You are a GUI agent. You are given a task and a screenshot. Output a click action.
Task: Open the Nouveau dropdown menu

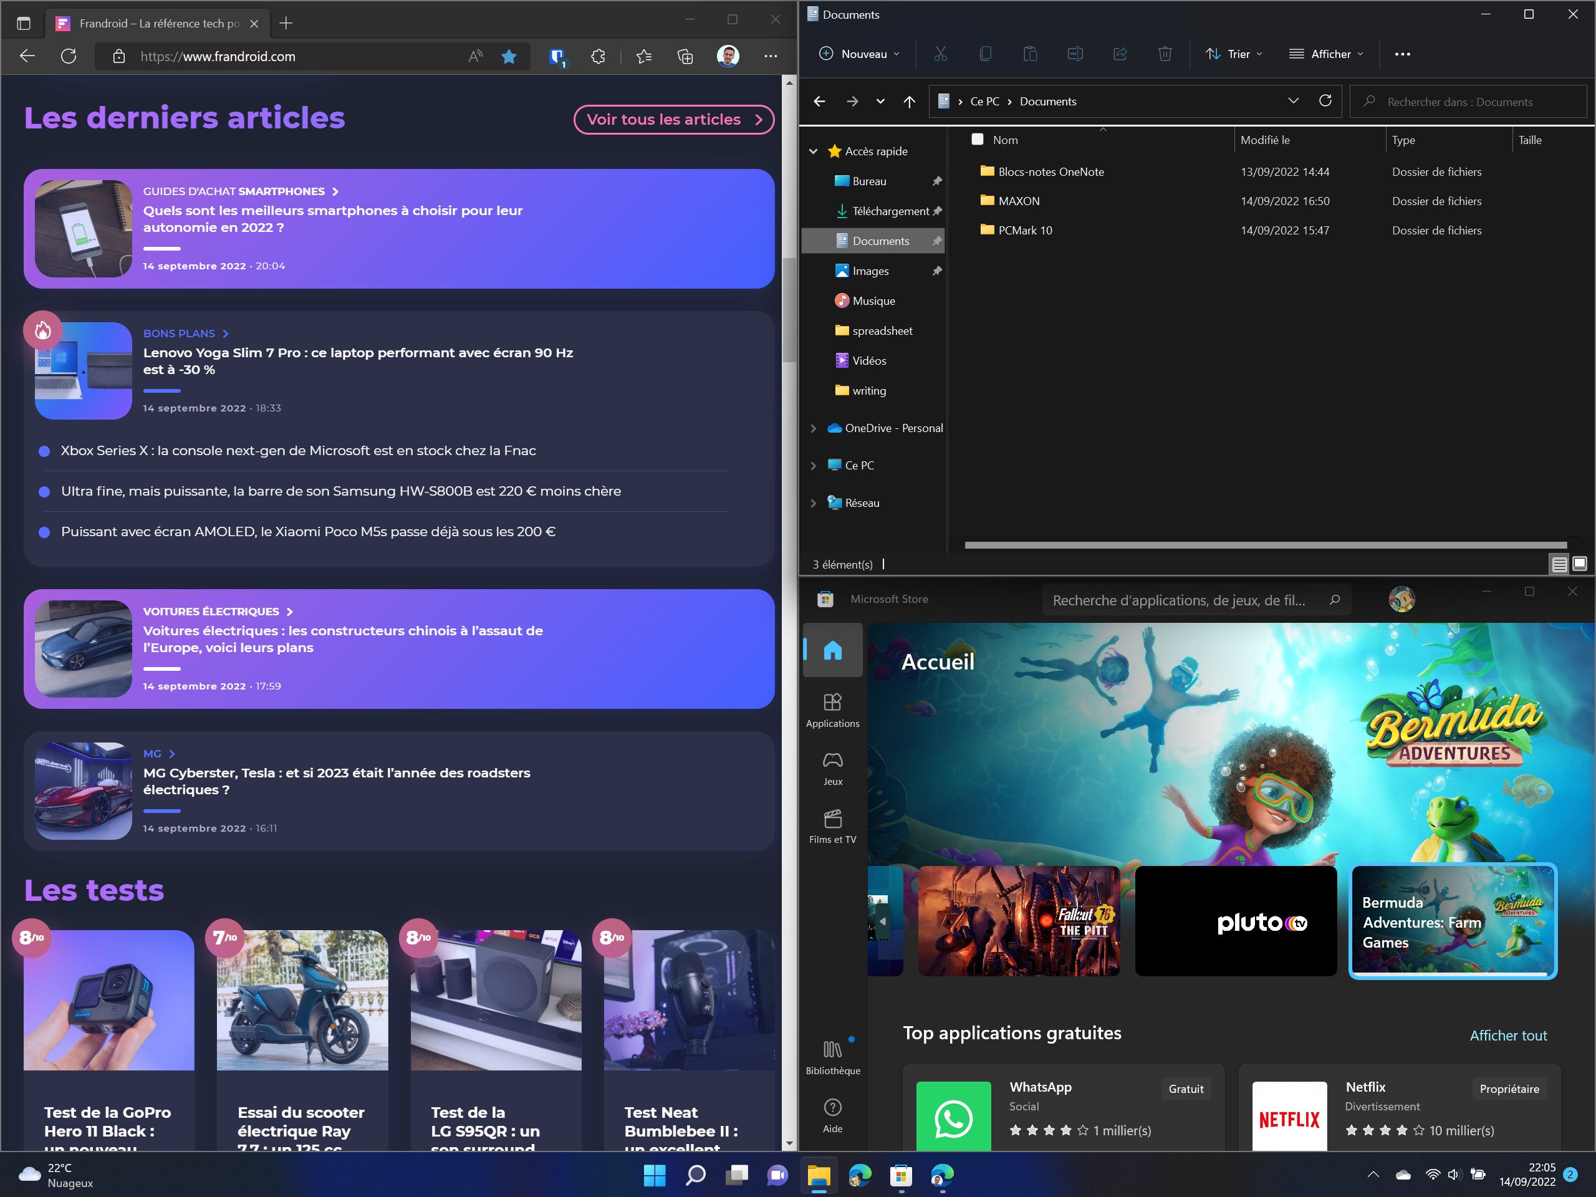click(x=859, y=54)
